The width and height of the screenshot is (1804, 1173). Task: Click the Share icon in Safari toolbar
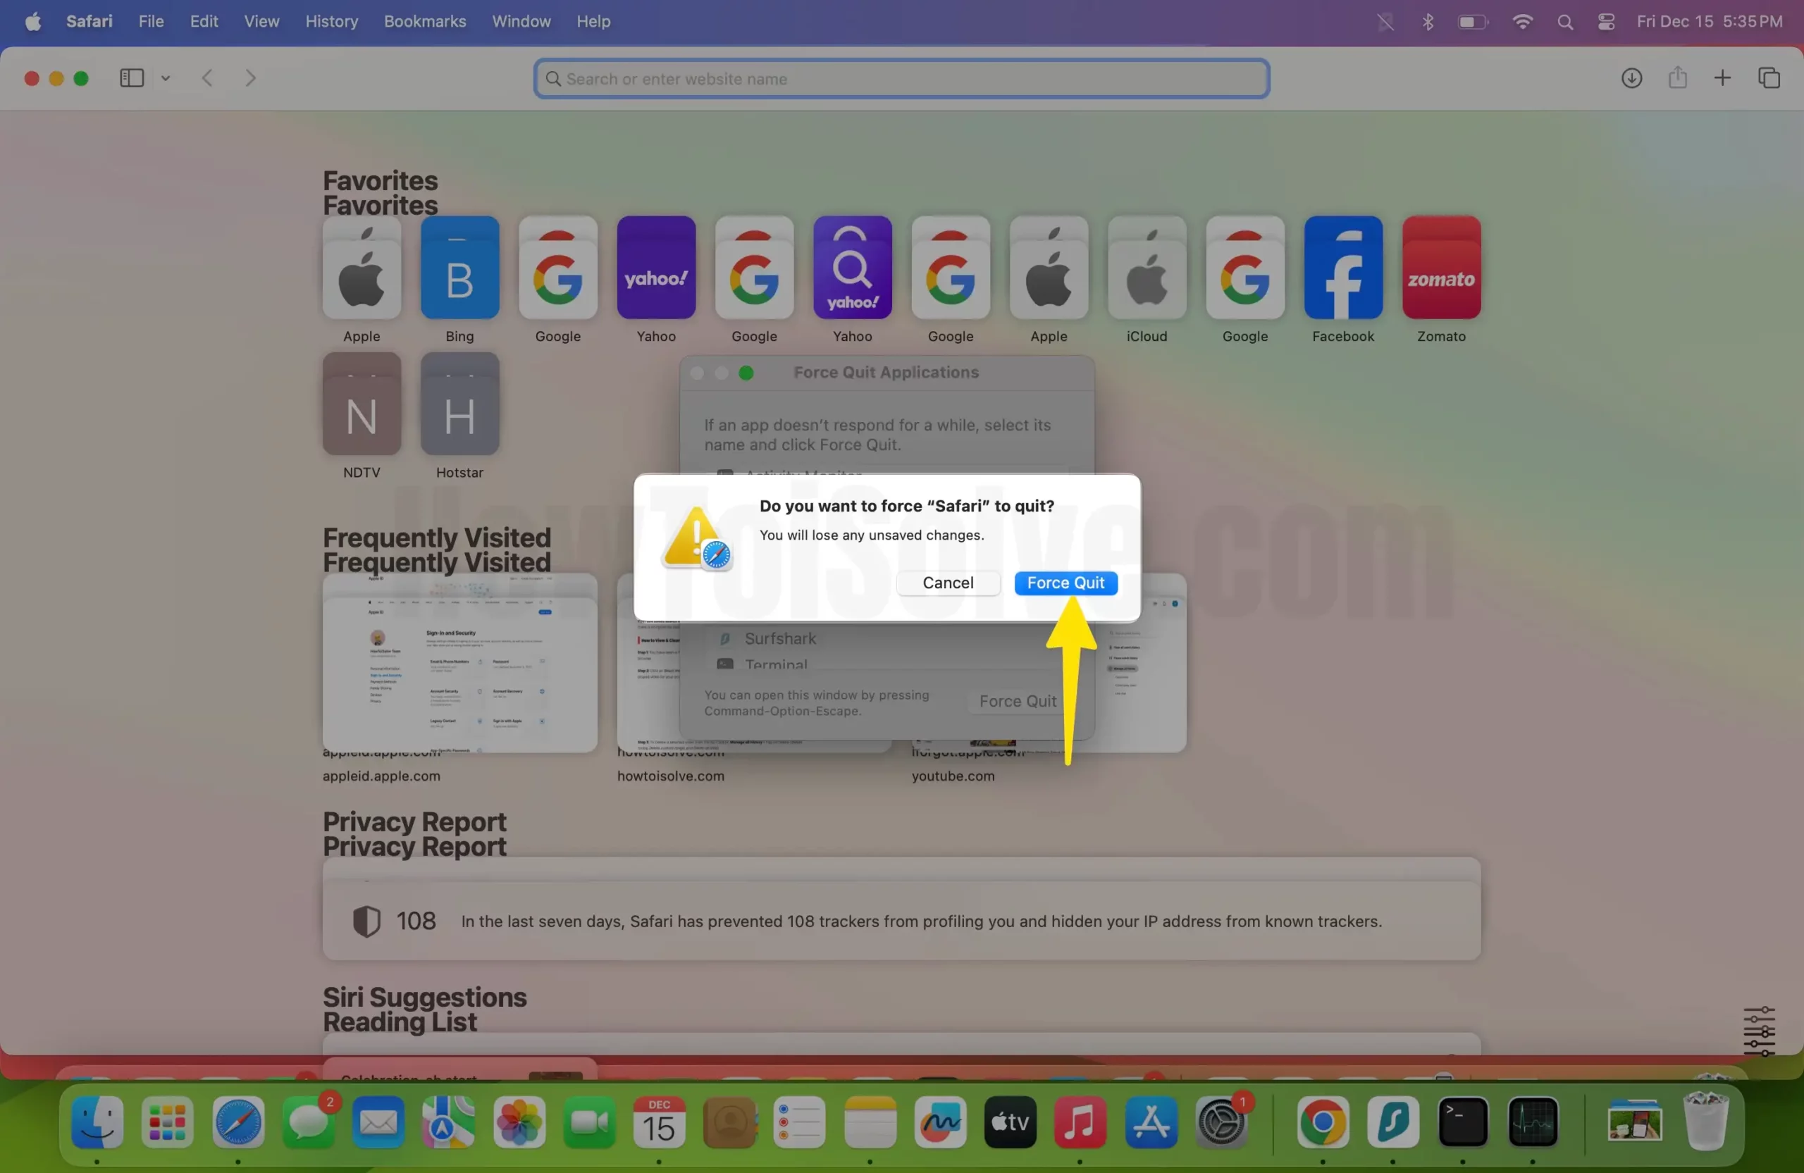point(1677,78)
